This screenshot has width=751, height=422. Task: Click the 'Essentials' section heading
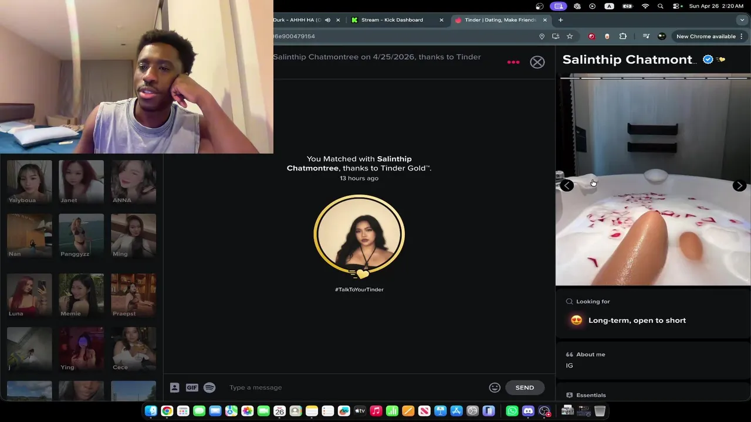click(x=591, y=396)
